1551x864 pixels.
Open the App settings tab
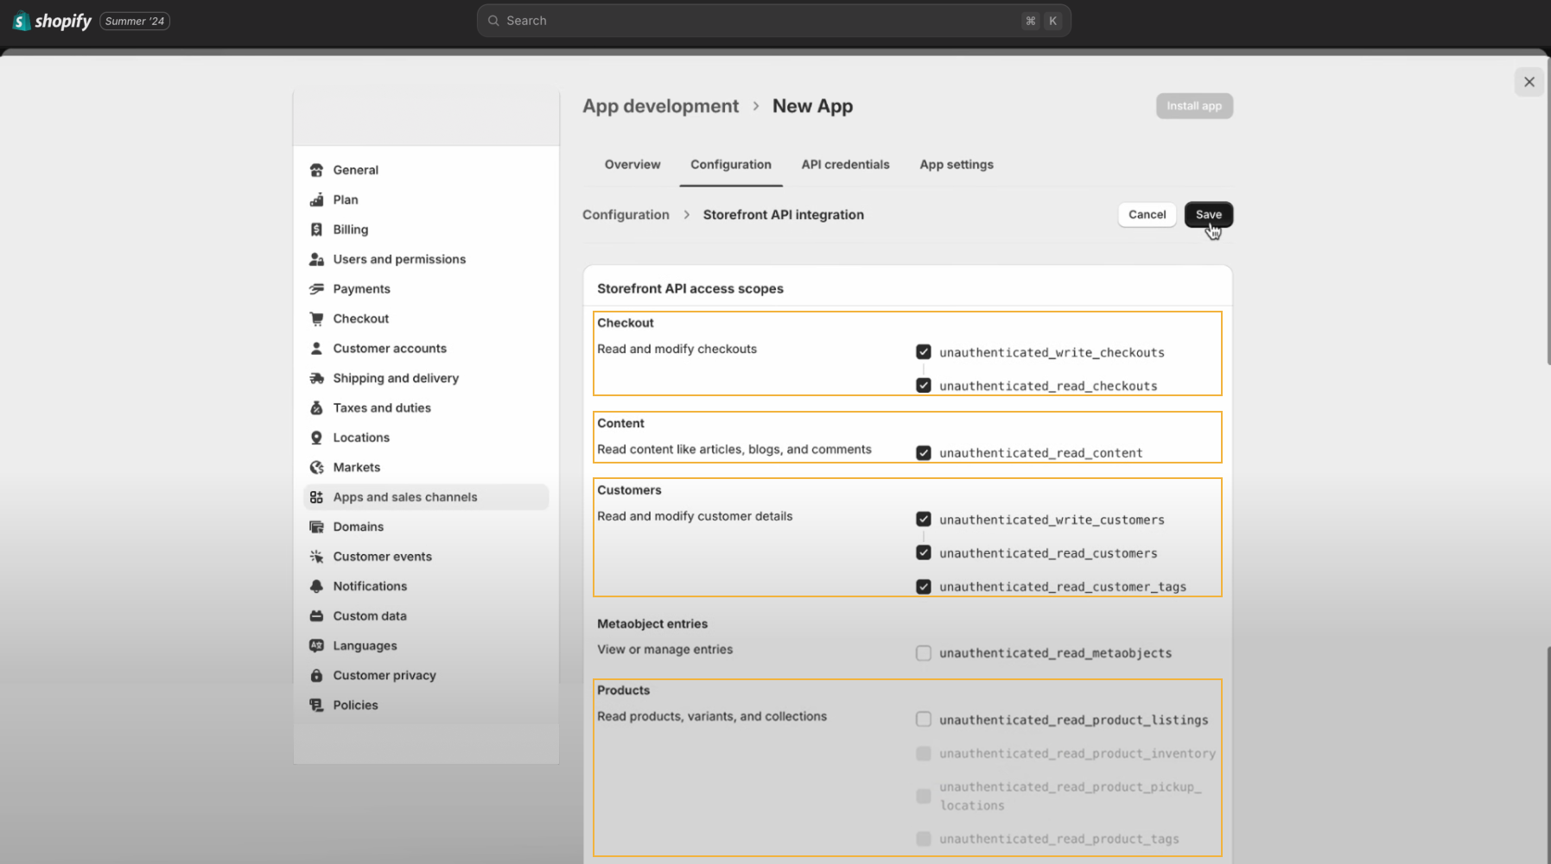click(x=957, y=165)
